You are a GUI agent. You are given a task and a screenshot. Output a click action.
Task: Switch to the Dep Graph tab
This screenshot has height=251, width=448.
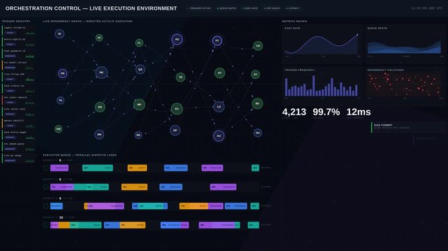(x=272, y=8)
